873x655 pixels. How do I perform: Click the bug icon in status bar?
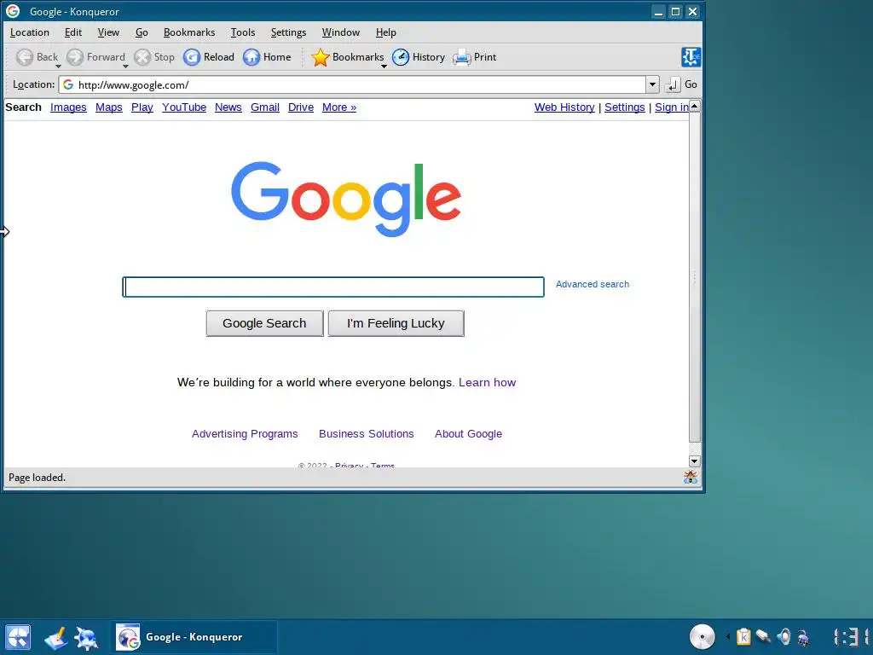[x=691, y=477]
